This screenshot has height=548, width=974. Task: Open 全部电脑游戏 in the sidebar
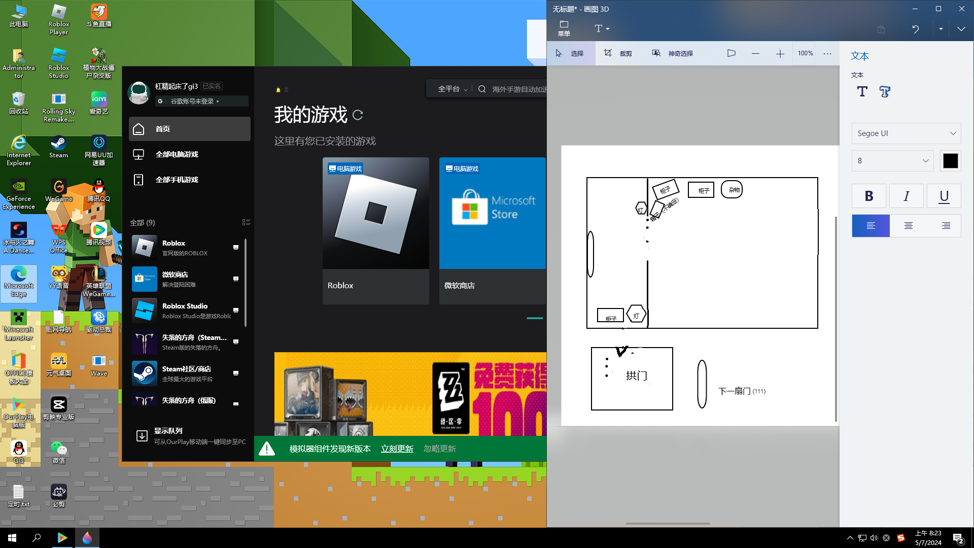[177, 154]
